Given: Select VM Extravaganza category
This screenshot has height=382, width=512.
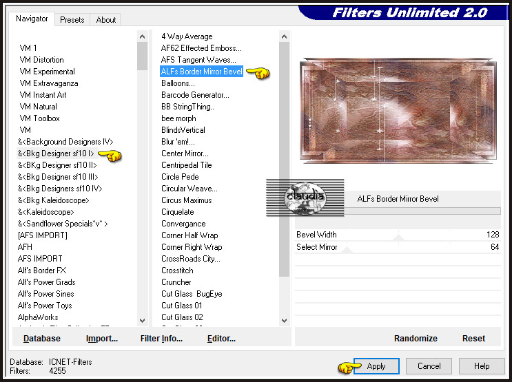Looking at the screenshot, I should coord(49,83).
